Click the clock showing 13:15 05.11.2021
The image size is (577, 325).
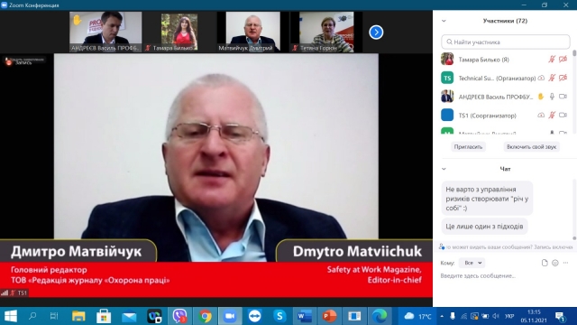[x=534, y=316]
